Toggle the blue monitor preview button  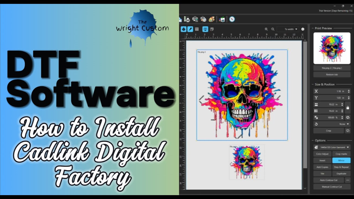(205, 29)
